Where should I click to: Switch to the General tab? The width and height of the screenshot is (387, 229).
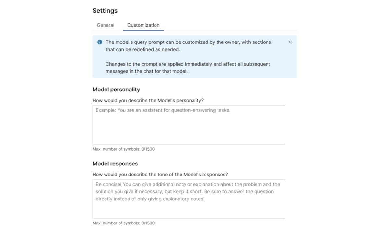pos(105,25)
